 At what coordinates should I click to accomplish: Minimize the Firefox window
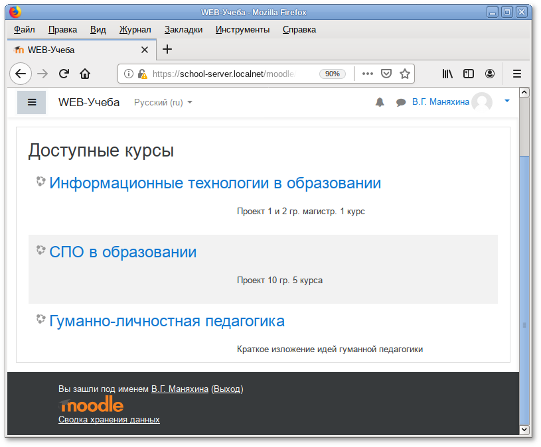coord(493,13)
